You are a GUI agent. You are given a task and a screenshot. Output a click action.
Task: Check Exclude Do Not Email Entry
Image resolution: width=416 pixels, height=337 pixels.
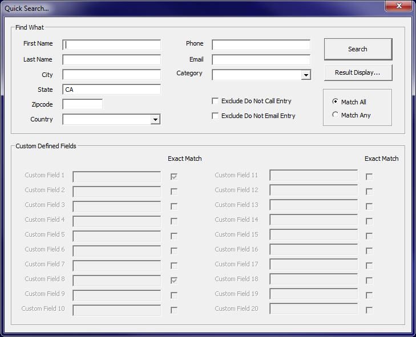point(215,116)
